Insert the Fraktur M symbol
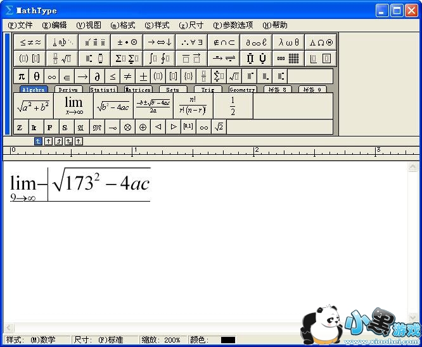This screenshot has height=347, width=422. pos(97,127)
